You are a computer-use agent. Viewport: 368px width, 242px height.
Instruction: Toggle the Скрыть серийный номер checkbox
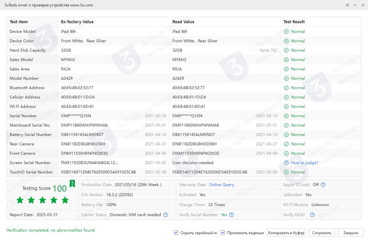176,232
